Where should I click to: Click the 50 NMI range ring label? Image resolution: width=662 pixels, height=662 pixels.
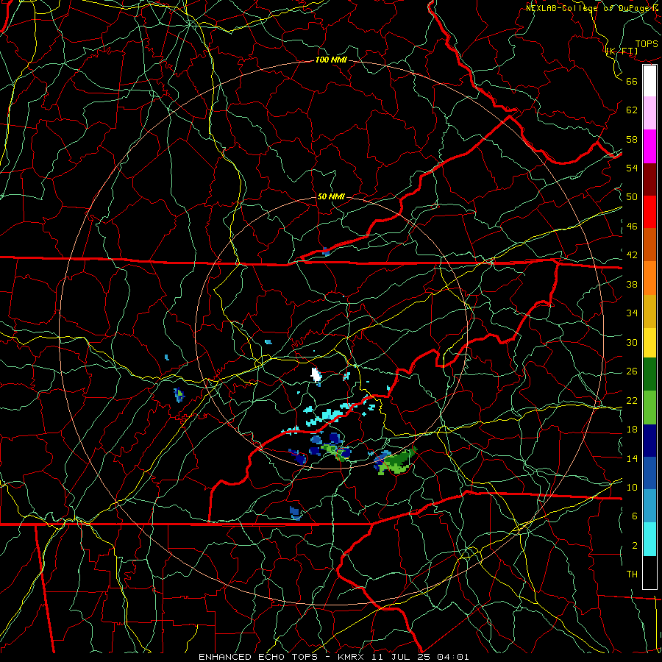330,196
